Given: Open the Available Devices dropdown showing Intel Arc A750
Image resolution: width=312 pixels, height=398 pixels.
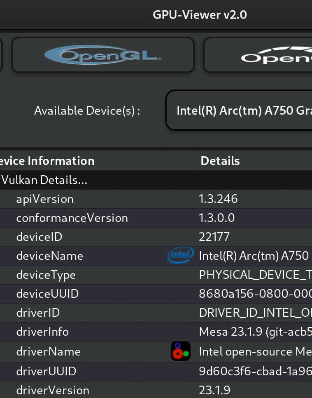Looking at the screenshot, I should (x=239, y=110).
